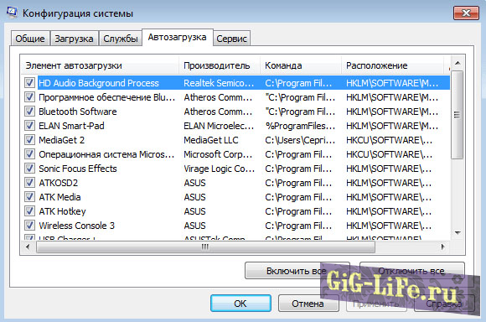
Task: Uncheck Bluetooth Software checkbox
Action: [x=29, y=112]
